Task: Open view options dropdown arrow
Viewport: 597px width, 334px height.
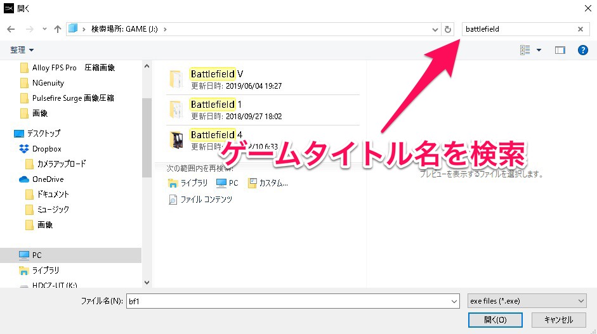Action: point(539,50)
